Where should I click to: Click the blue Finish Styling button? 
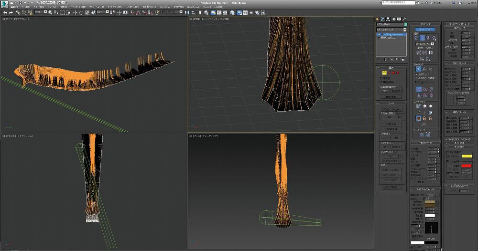[x=424, y=29]
